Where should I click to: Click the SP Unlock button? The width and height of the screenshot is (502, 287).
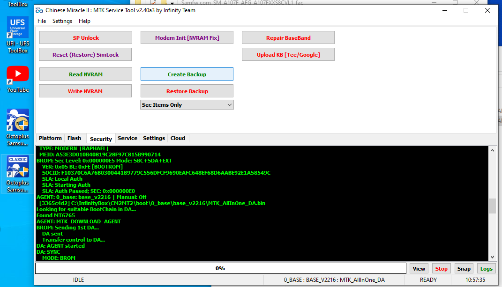point(86,38)
